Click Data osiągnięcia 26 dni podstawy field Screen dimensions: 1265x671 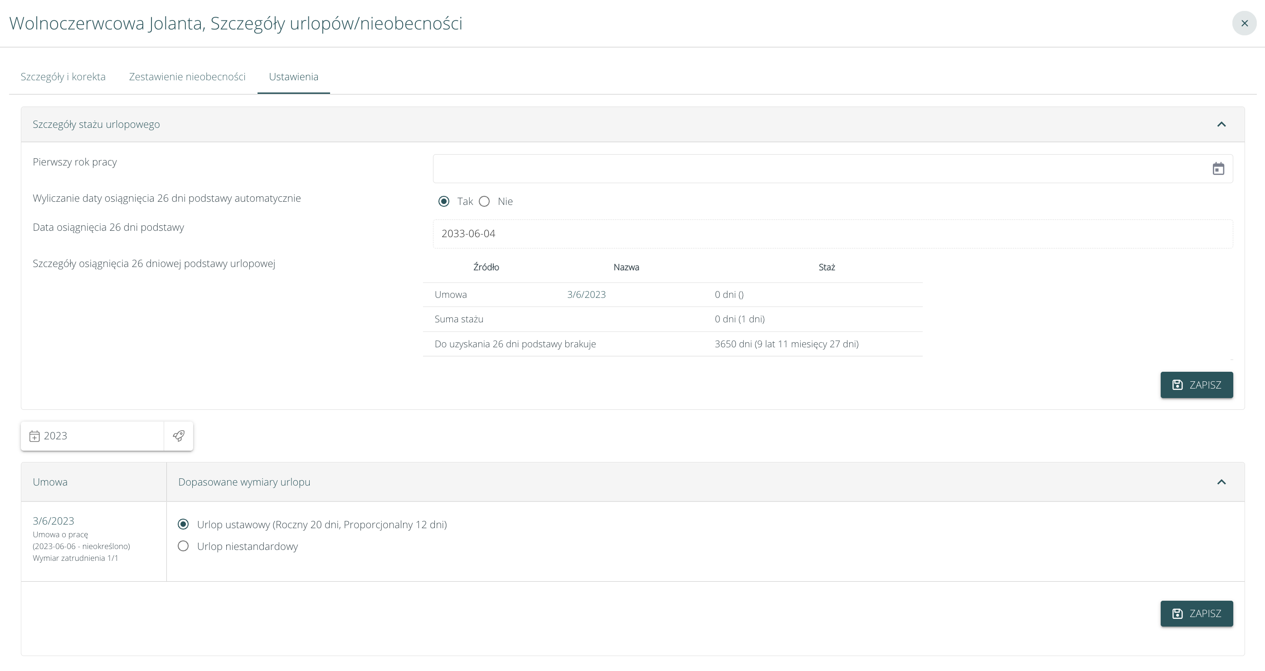tap(832, 234)
